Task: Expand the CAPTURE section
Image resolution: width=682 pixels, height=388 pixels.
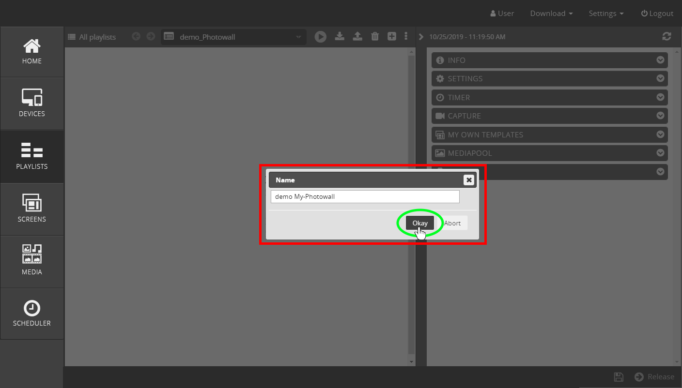Action: tap(550, 116)
